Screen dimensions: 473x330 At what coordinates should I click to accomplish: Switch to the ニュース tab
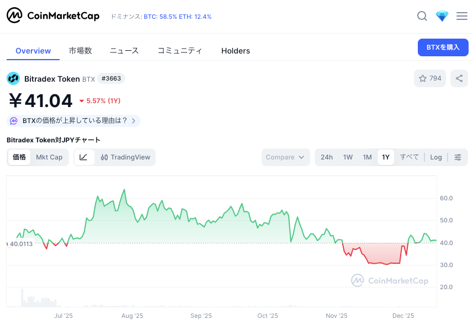point(124,51)
